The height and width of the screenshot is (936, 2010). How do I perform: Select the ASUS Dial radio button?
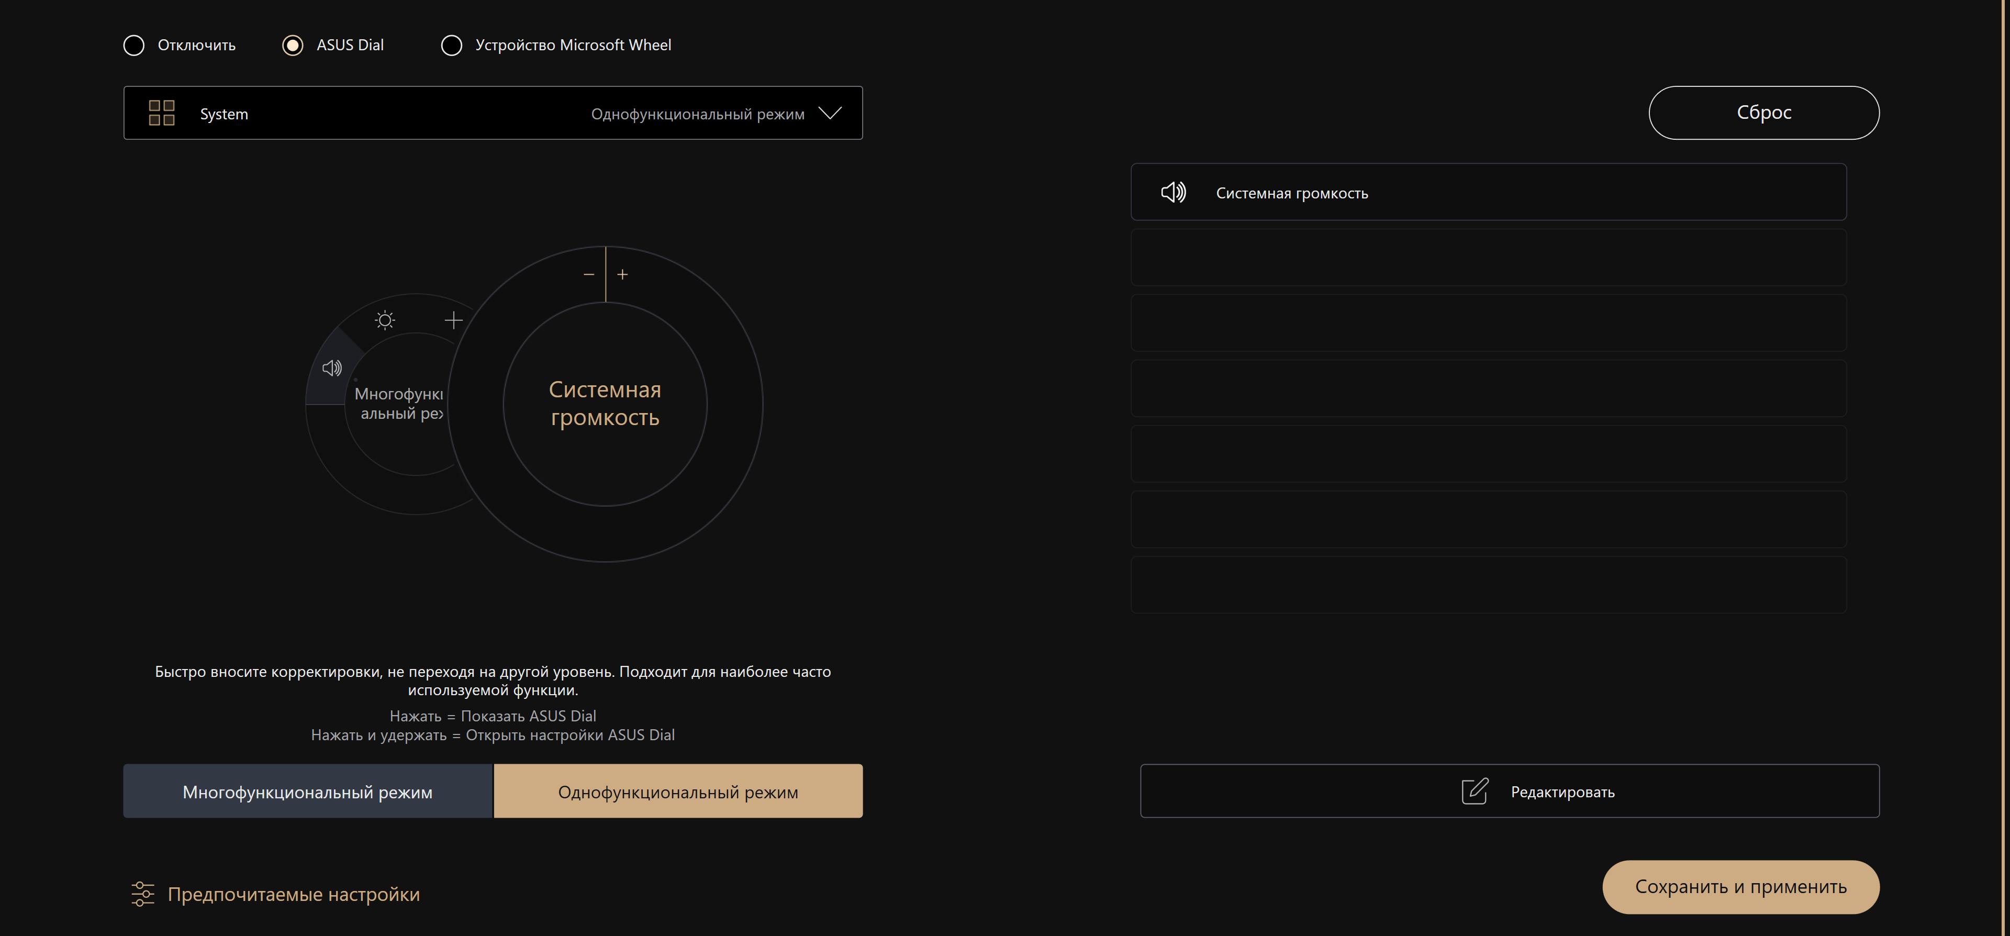pos(293,45)
